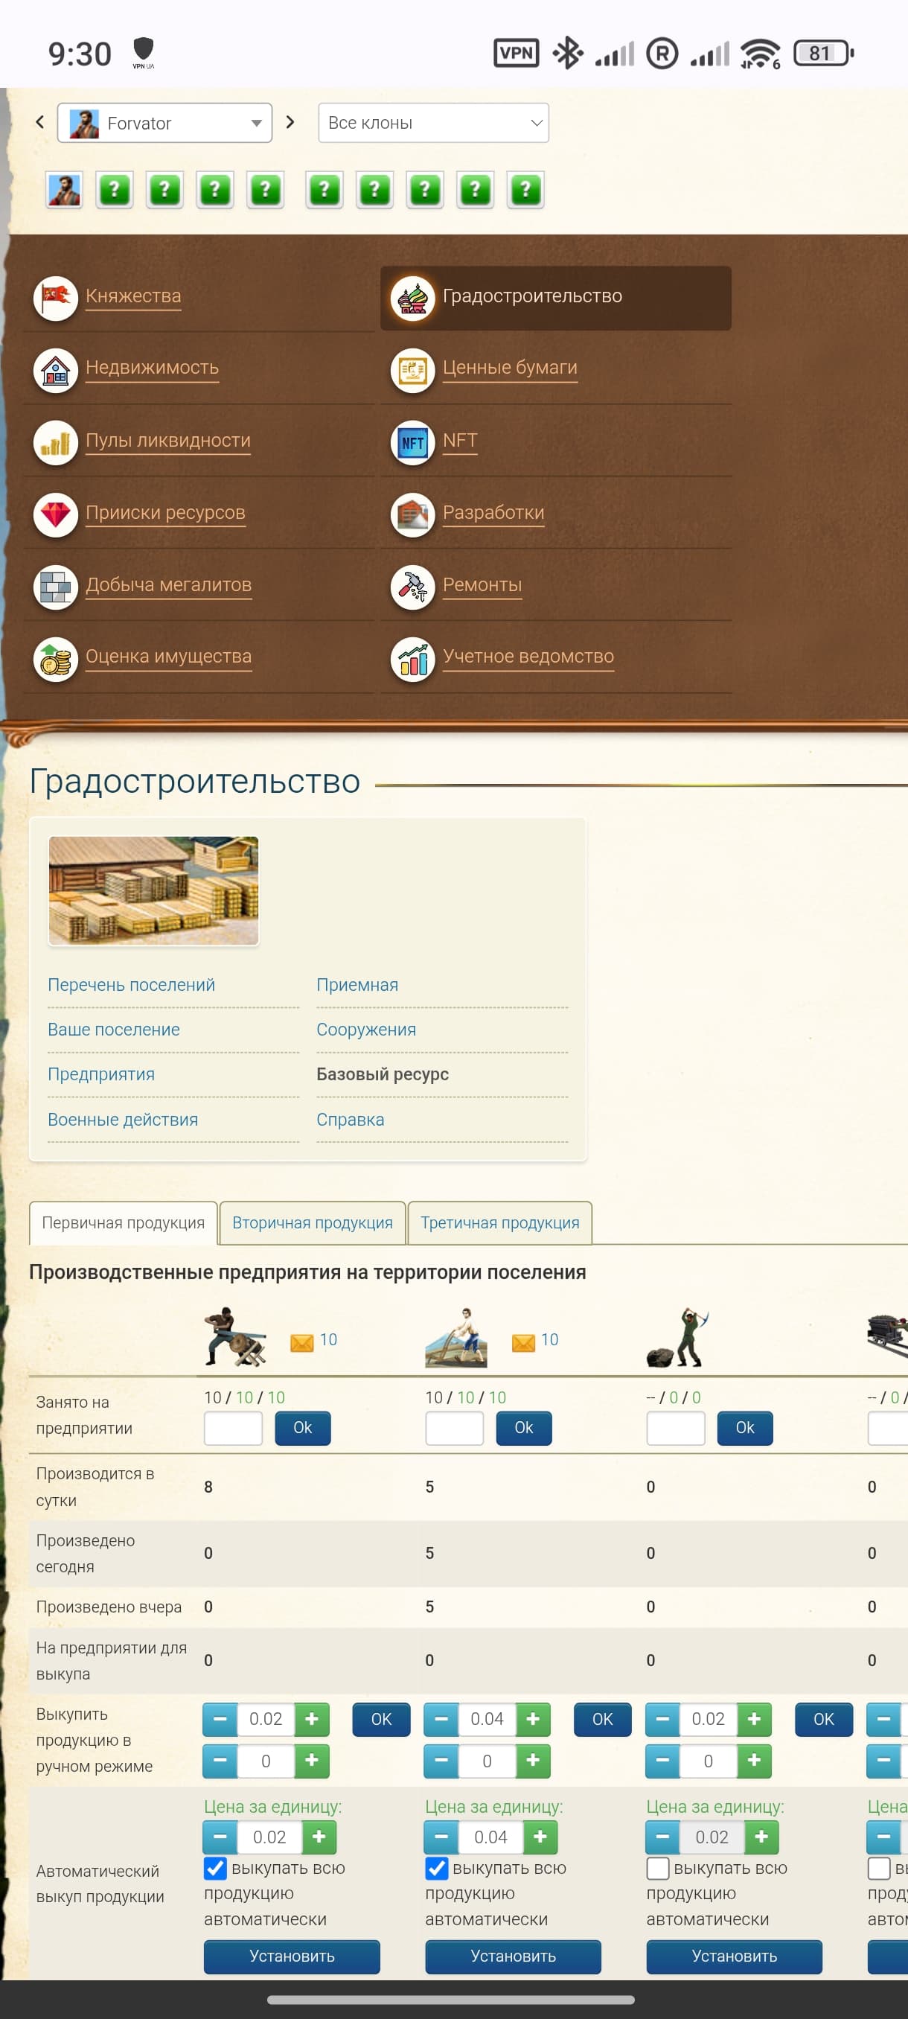Uncheck auto-buyout checkbox for the sawmill enterprise
The height and width of the screenshot is (2019, 908).
[x=215, y=1868]
